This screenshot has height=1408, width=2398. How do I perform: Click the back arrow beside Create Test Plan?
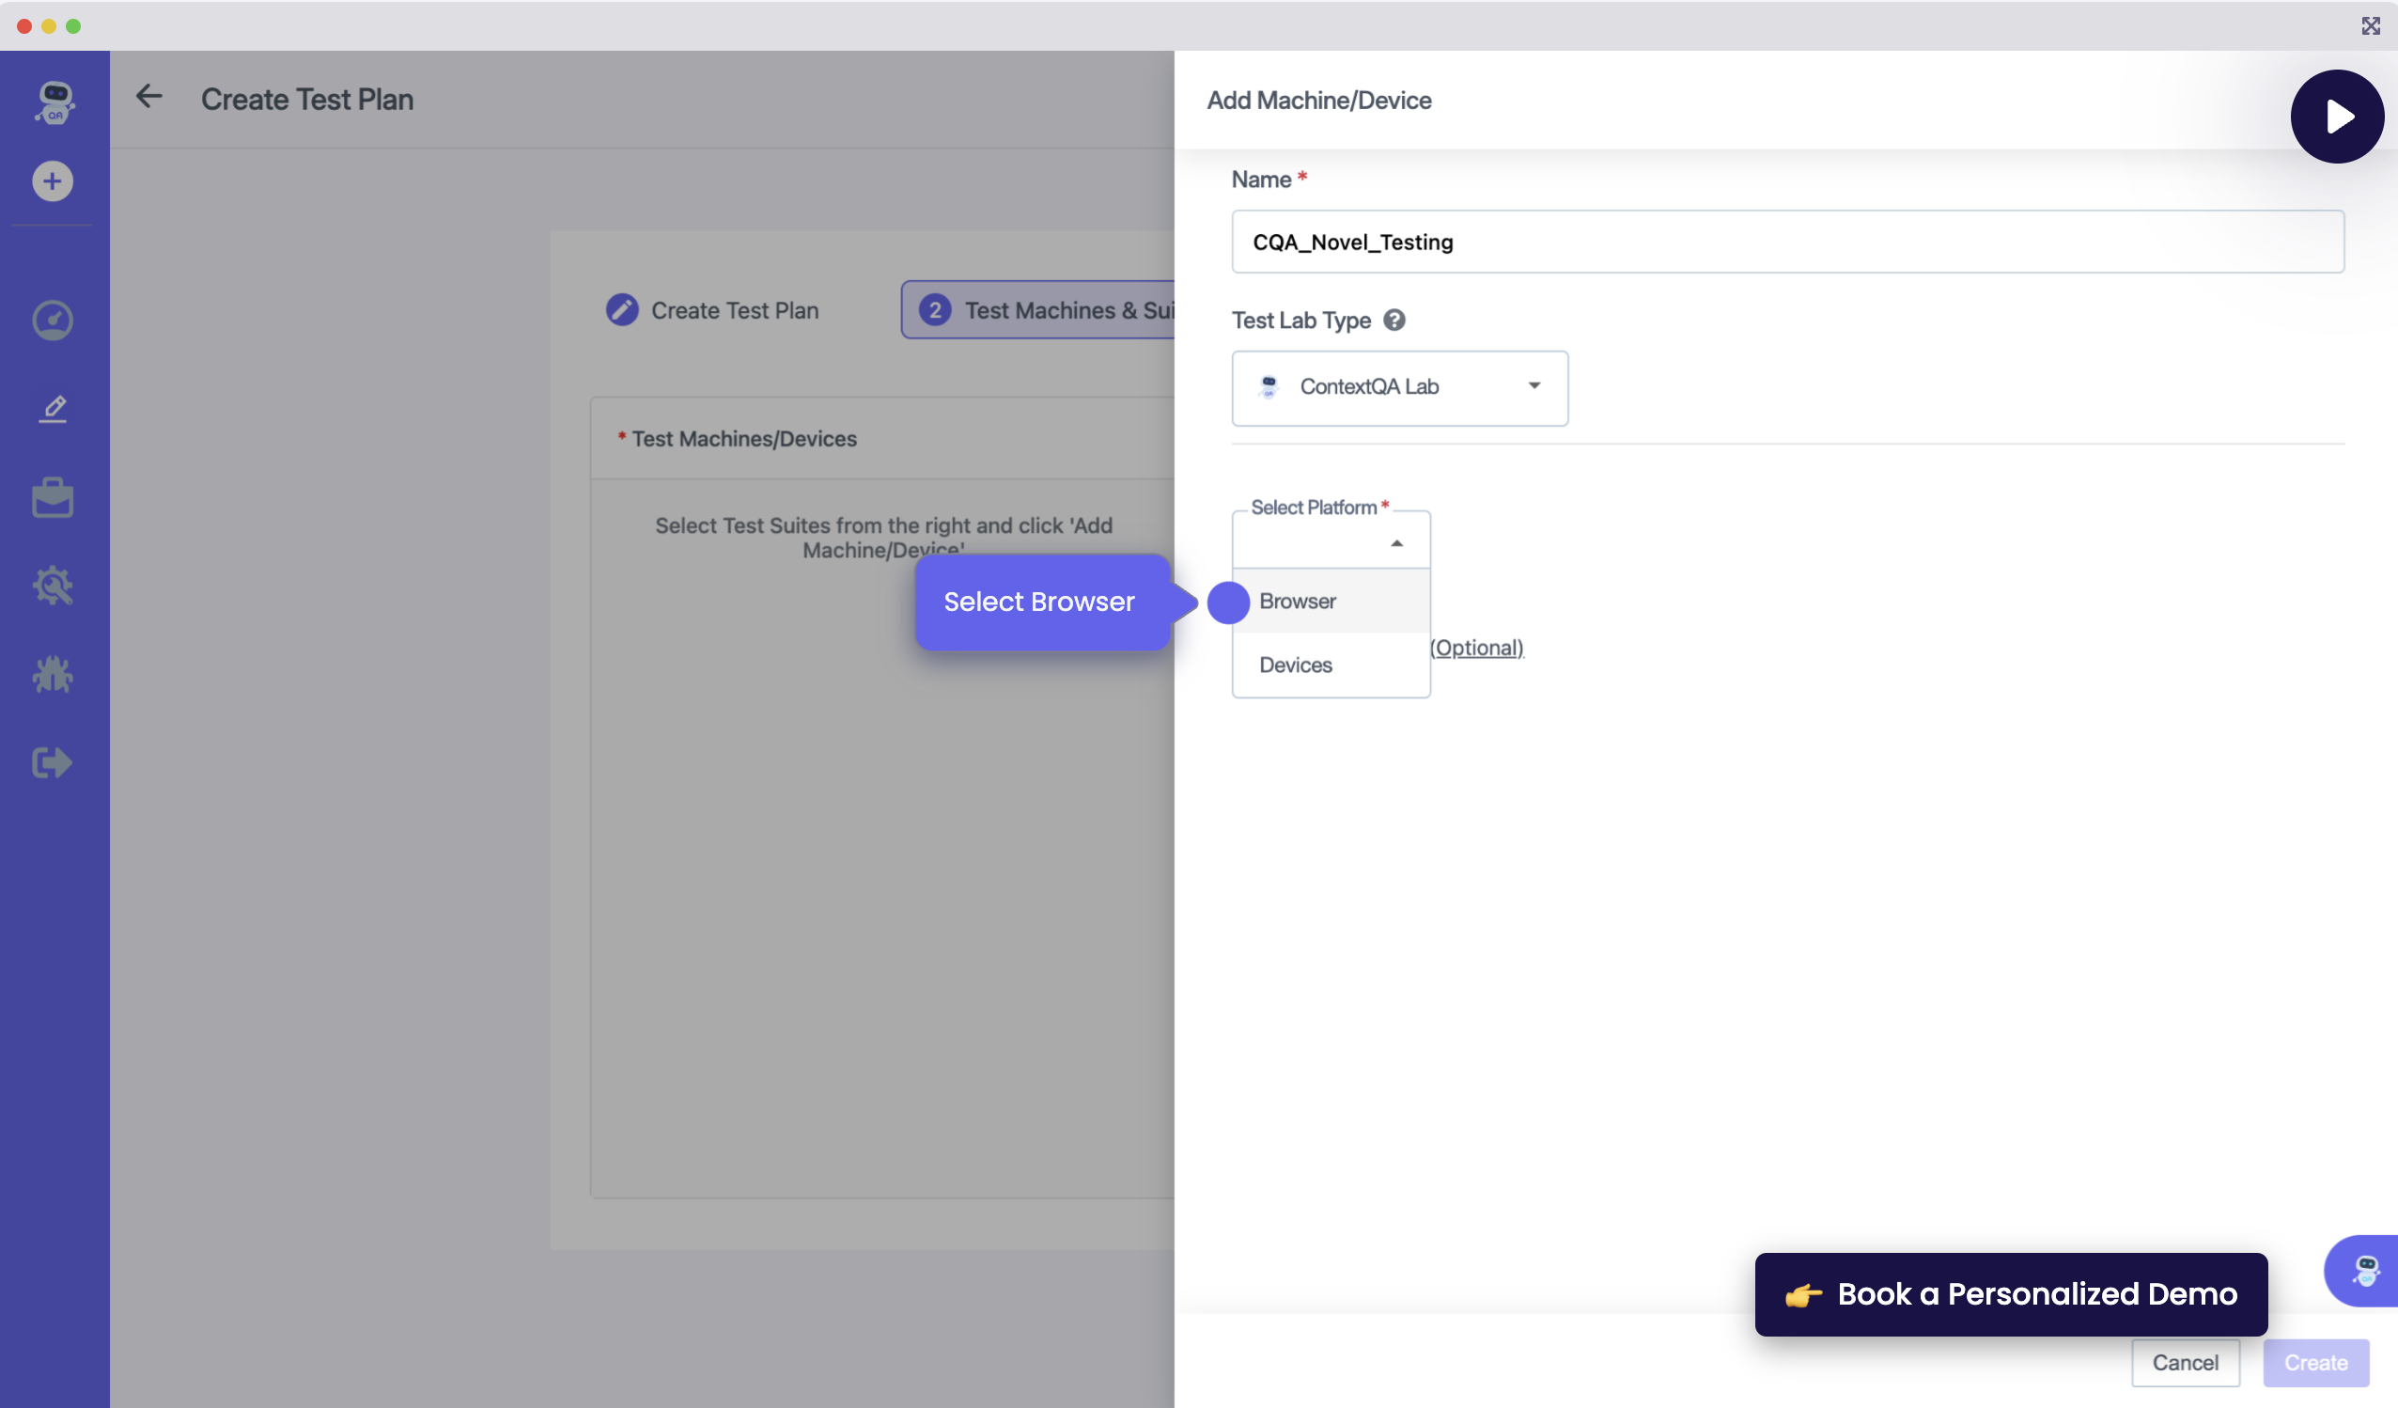tap(149, 97)
